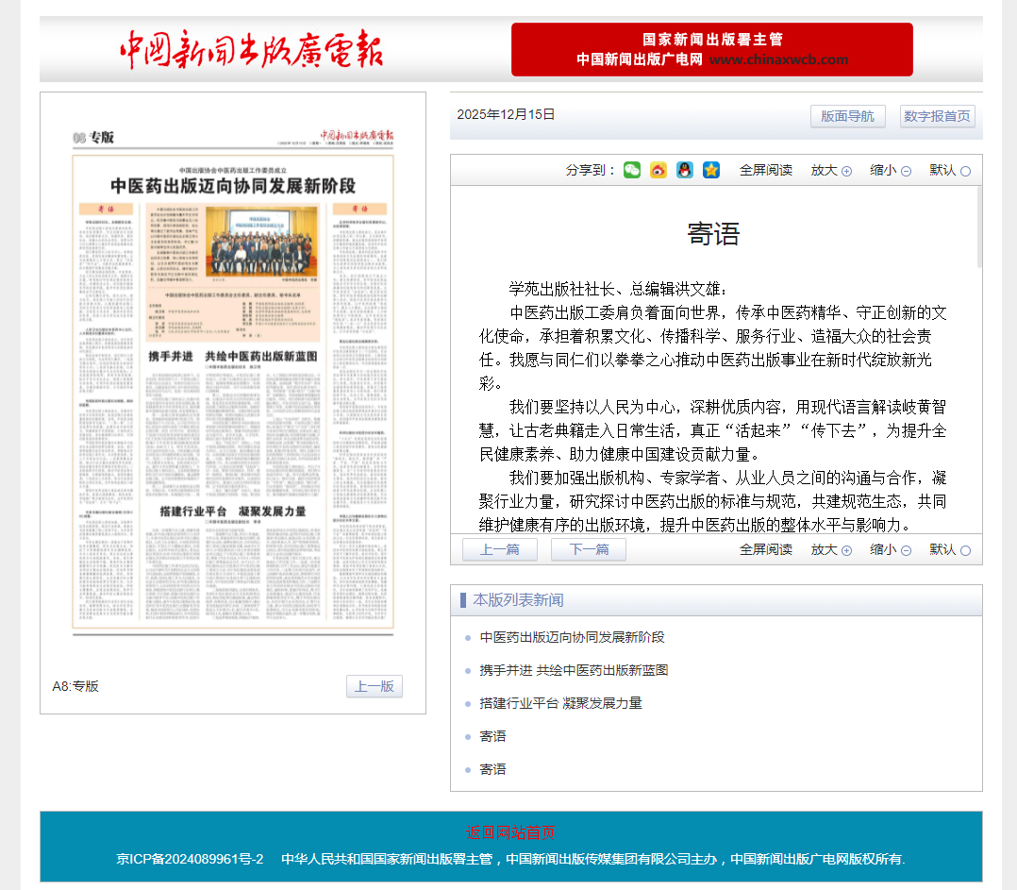
Task: Share article to Sina Weibo
Action: [659, 170]
